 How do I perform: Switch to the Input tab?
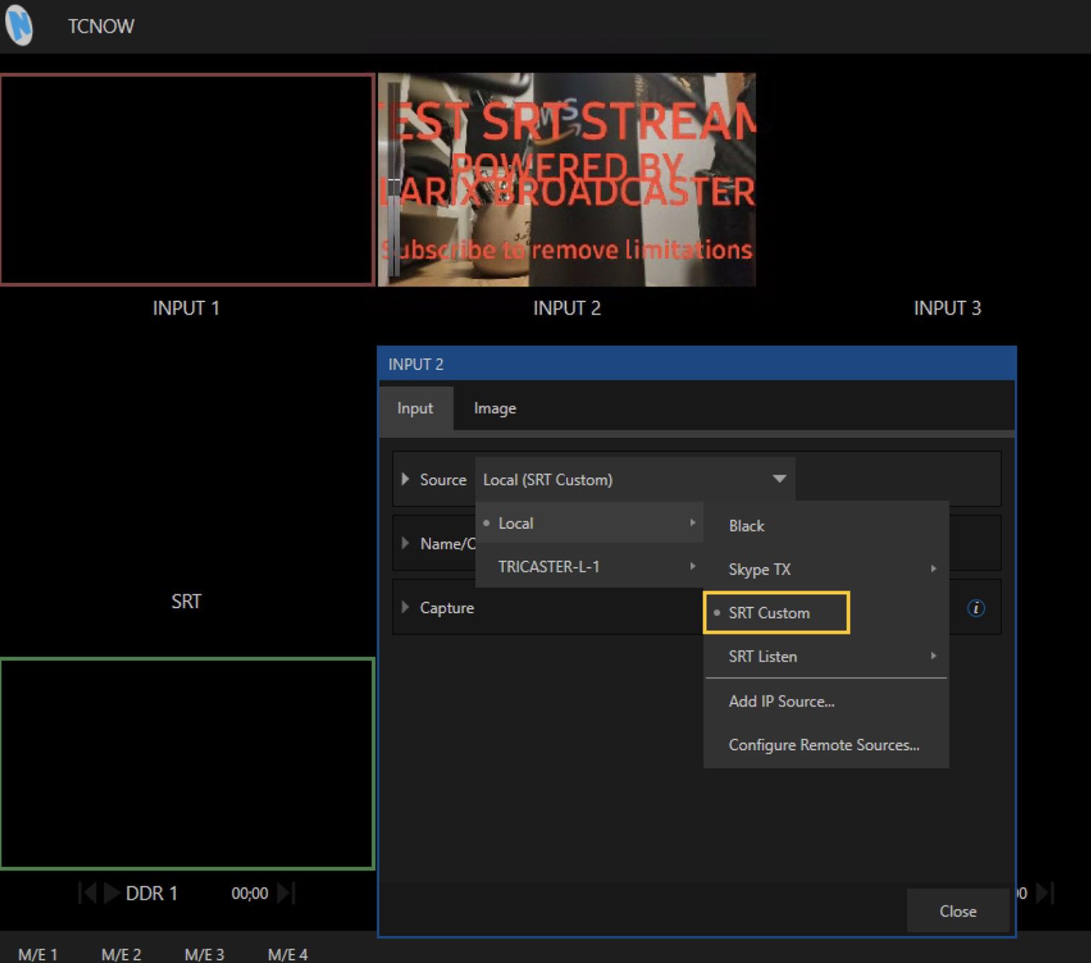pyautogui.click(x=415, y=409)
